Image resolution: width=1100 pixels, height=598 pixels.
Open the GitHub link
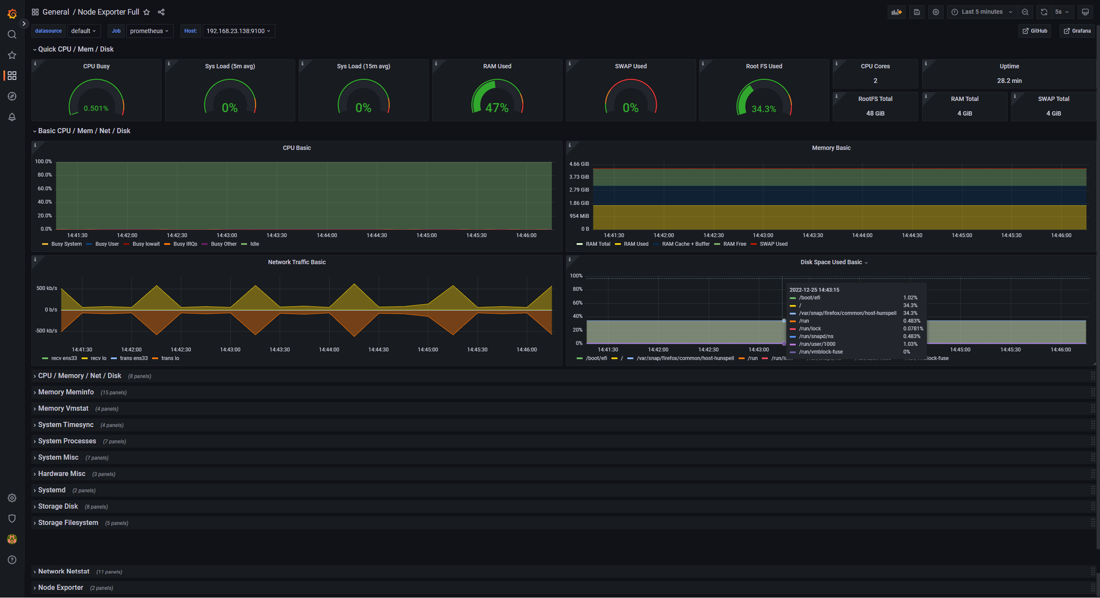pyautogui.click(x=1035, y=31)
